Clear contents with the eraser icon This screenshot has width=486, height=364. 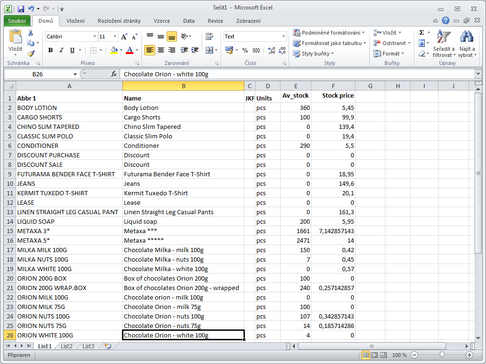(421, 54)
